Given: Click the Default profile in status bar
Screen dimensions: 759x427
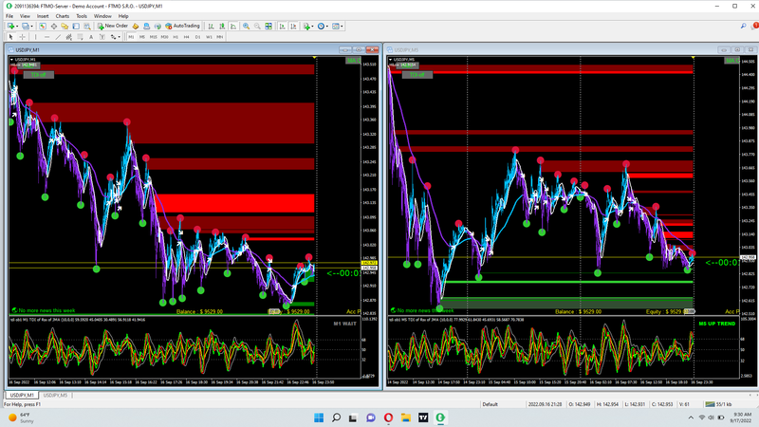Looking at the screenshot, I should point(490,404).
